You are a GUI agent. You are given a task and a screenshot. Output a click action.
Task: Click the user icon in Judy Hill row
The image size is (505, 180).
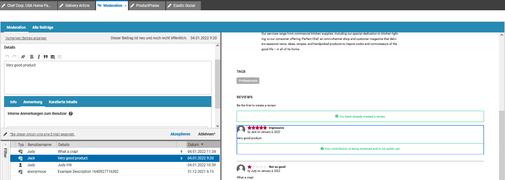point(21,165)
